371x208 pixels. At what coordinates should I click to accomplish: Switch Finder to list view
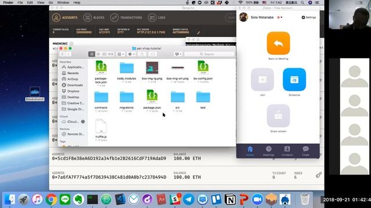point(98,54)
